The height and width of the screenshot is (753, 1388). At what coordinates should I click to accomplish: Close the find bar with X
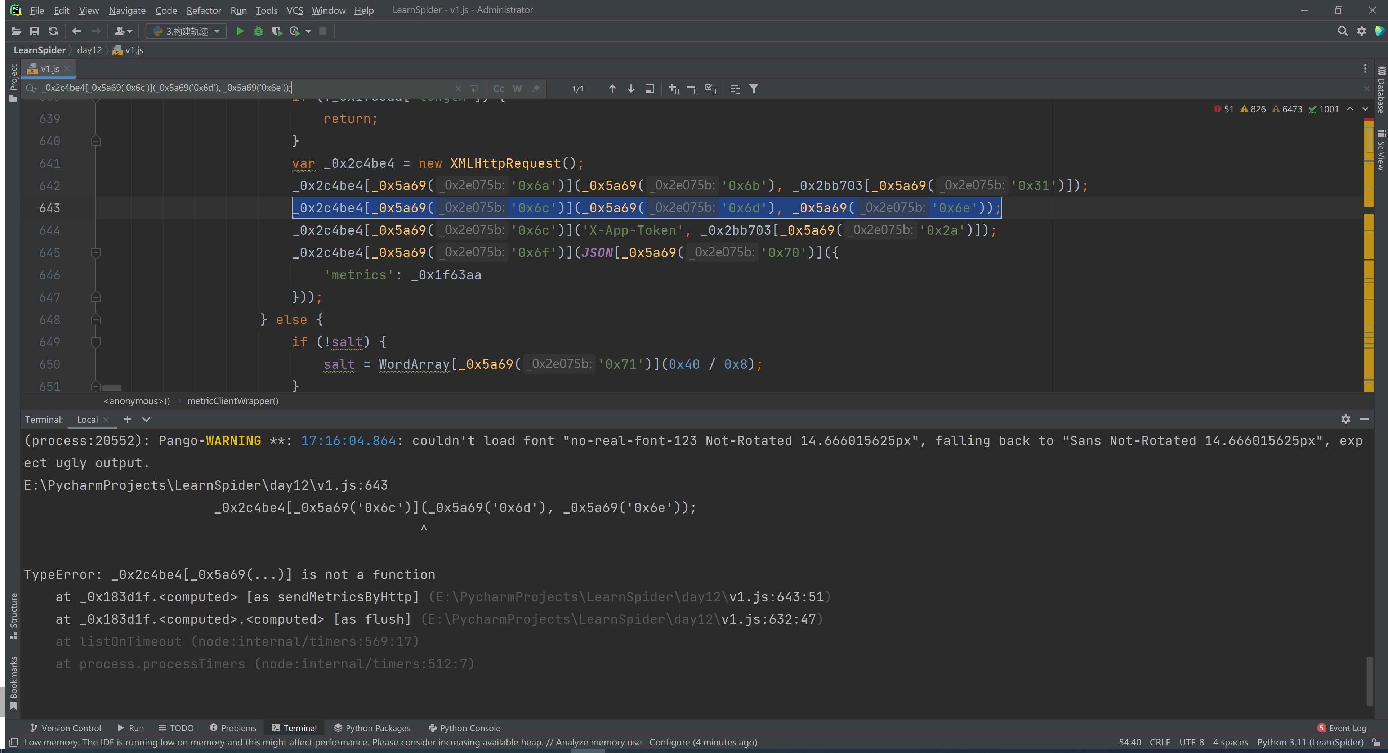click(x=1366, y=88)
